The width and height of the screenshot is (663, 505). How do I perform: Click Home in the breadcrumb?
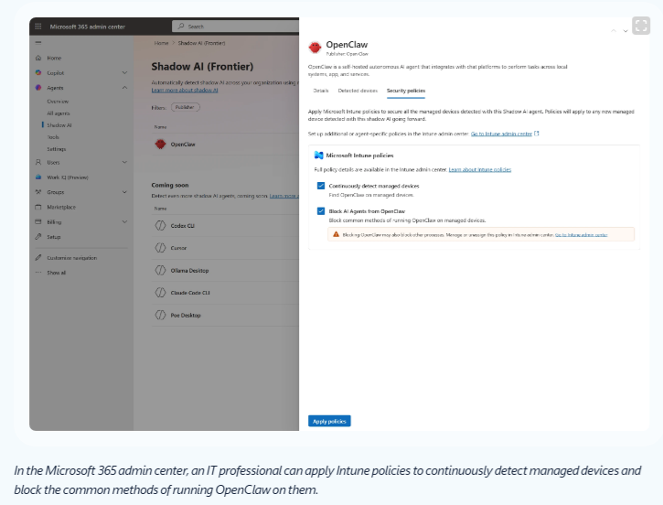pyautogui.click(x=161, y=43)
